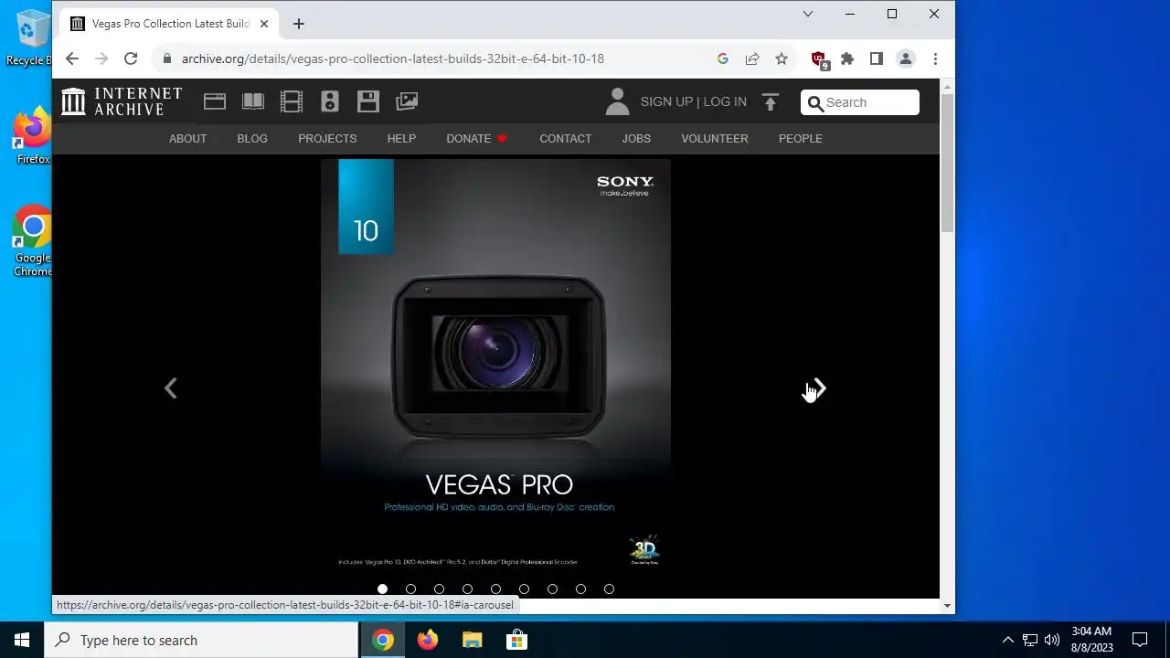
Task: Select the seventh carousel dot
Action: pyautogui.click(x=552, y=589)
